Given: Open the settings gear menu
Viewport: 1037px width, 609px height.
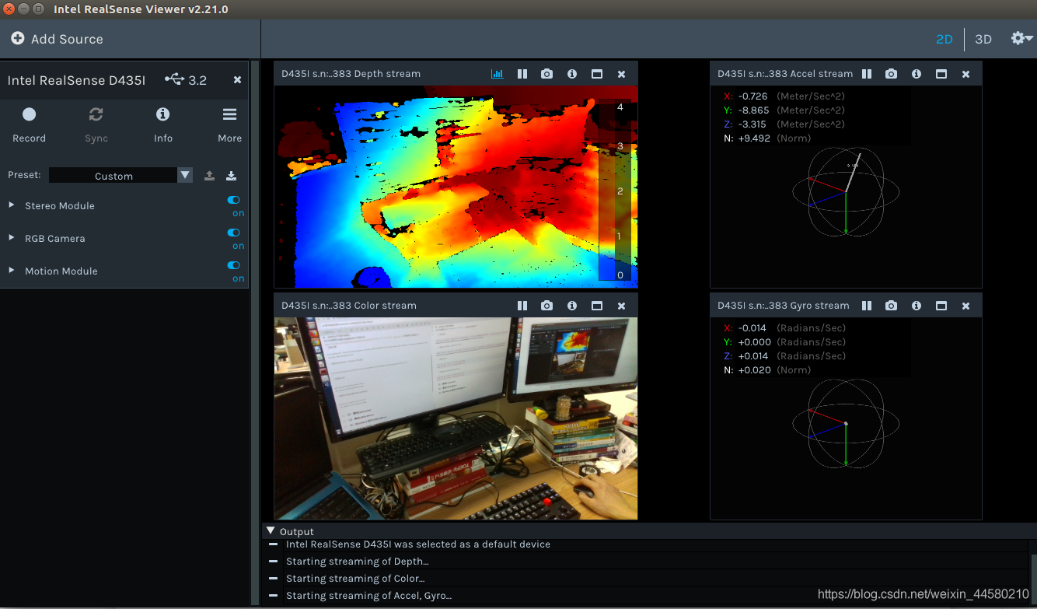Looking at the screenshot, I should (x=1021, y=38).
